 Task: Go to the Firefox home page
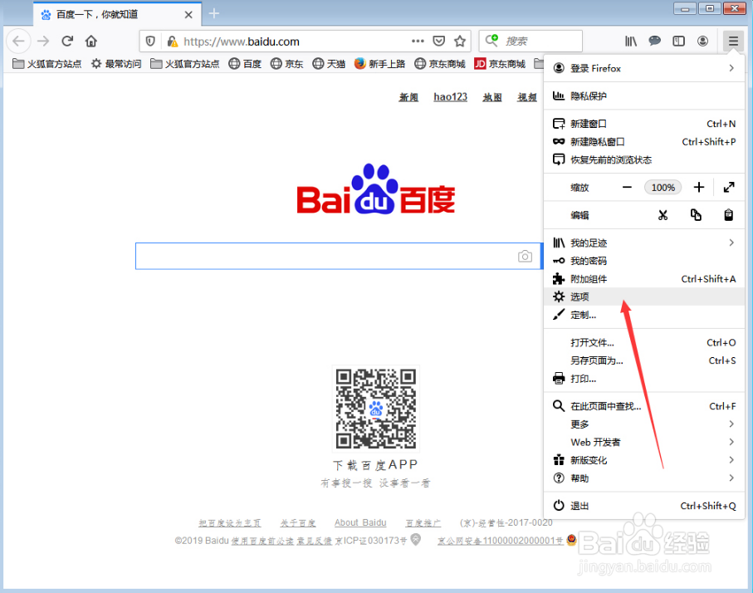pyautogui.click(x=91, y=42)
